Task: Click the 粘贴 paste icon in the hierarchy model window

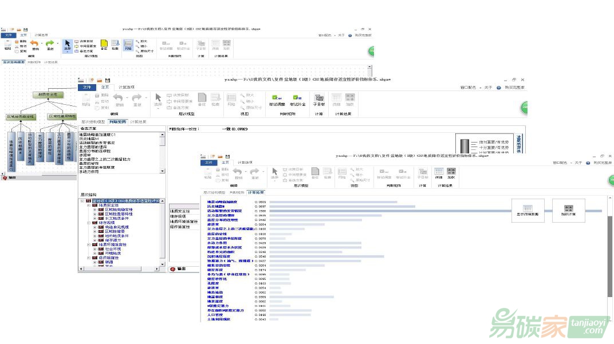Action: [7, 44]
